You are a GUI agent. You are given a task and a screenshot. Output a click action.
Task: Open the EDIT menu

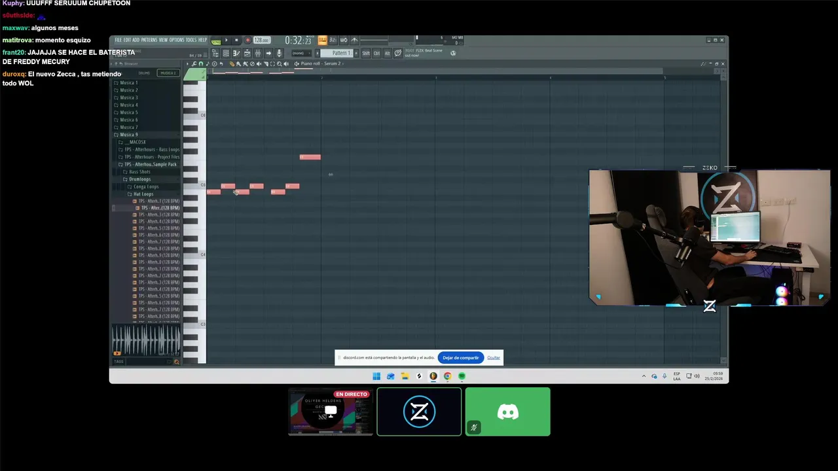pyautogui.click(x=127, y=40)
